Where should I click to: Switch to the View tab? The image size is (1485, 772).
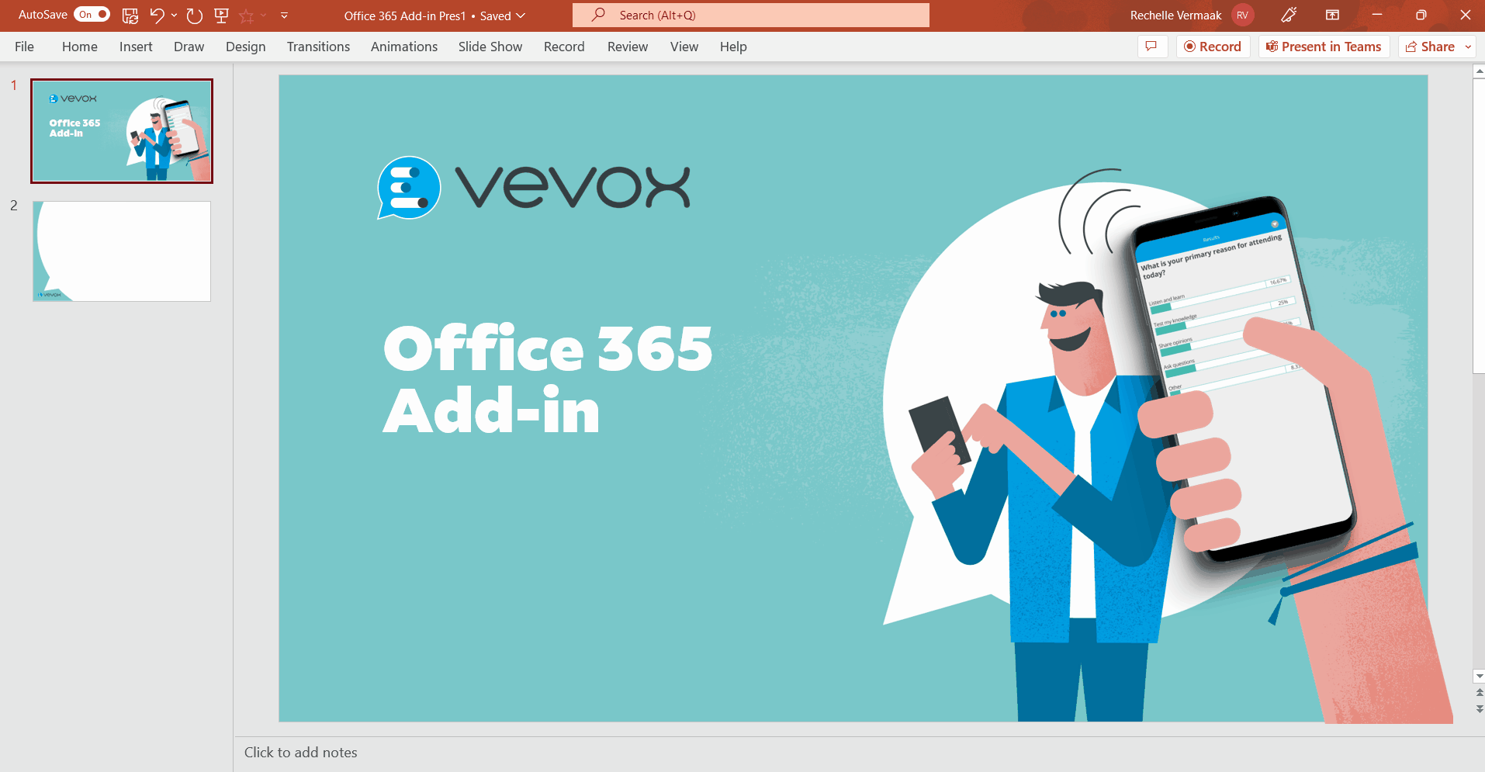pyautogui.click(x=684, y=47)
